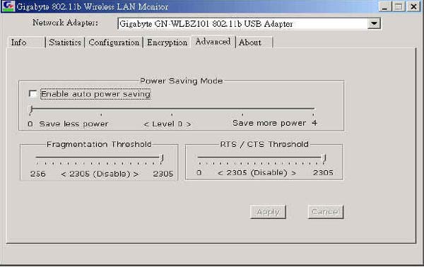Minimize the Wireless LAN Monitor window
Image resolution: width=424 pixels, height=267 pixels.
tap(385, 6)
